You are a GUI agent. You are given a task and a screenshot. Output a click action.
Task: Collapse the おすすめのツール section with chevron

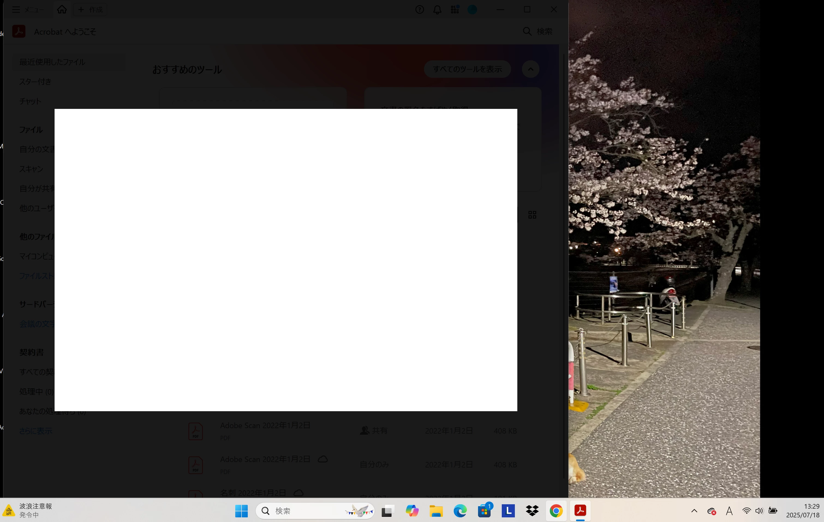click(530, 69)
